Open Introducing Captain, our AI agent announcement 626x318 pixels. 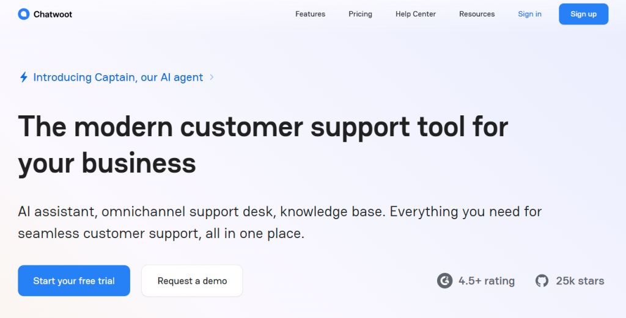pyautogui.click(x=118, y=78)
